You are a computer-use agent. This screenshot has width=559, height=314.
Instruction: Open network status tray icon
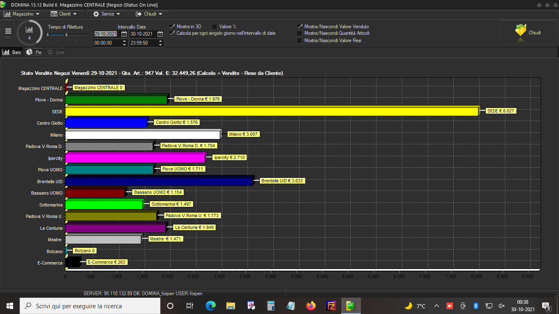(x=489, y=306)
